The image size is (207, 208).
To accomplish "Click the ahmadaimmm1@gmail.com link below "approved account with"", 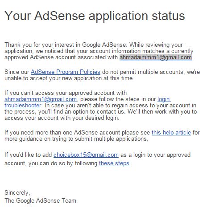I will click(41, 99).
